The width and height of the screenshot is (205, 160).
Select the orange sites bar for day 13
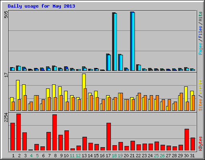[x=85, y=100]
